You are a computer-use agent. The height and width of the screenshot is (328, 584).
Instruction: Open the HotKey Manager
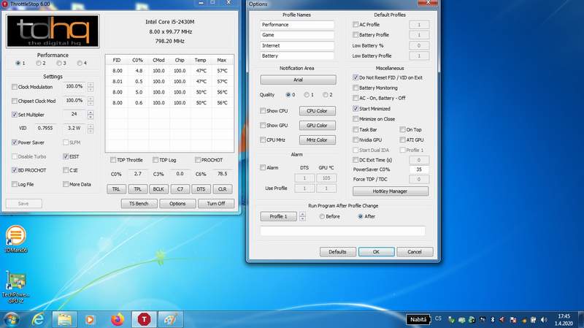[x=390, y=191]
